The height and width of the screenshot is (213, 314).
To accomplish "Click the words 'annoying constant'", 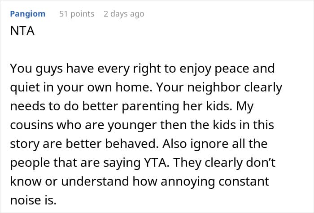I will (x=215, y=182).
